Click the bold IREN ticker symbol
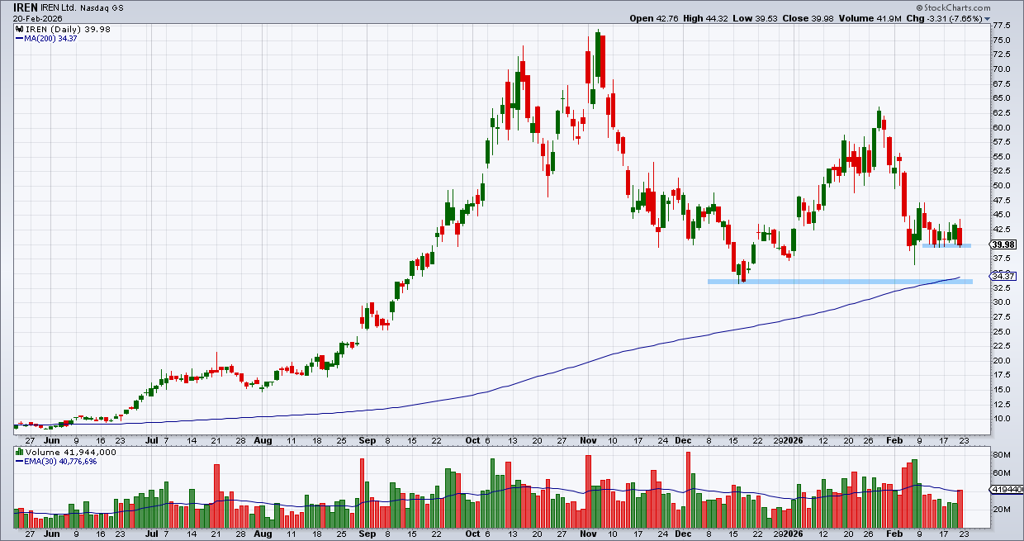1024x541 pixels. click(26, 7)
